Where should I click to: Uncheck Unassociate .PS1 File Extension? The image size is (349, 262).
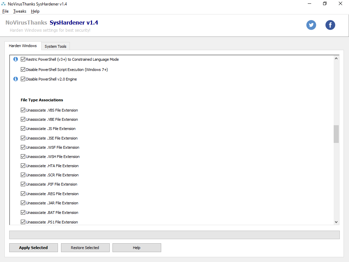(x=23, y=222)
